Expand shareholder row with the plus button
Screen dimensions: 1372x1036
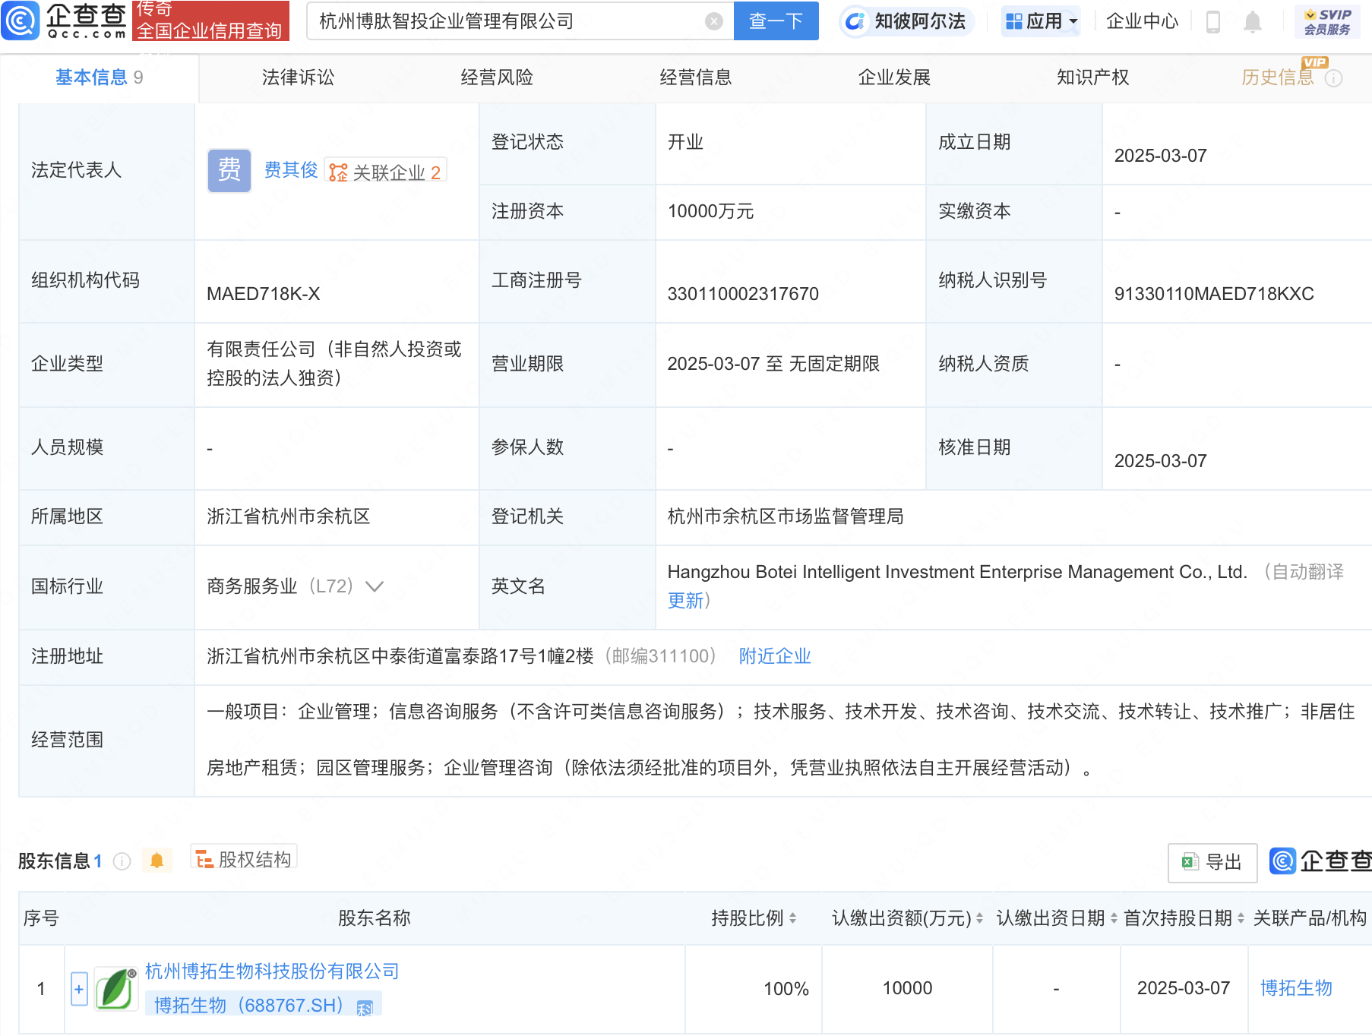(x=79, y=989)
